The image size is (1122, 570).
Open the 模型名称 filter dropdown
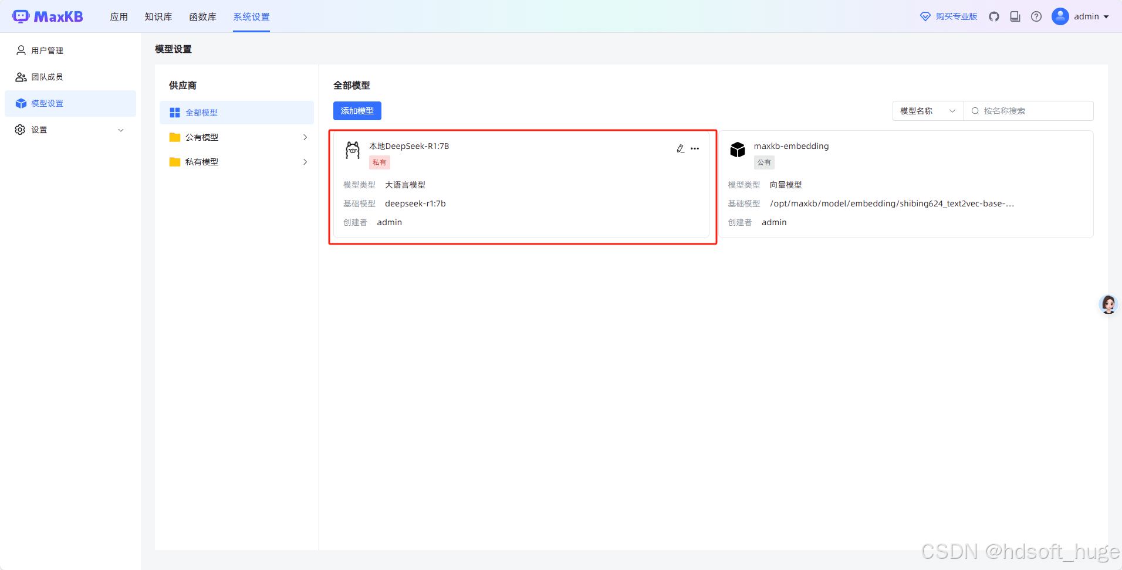tap(928, 111)
